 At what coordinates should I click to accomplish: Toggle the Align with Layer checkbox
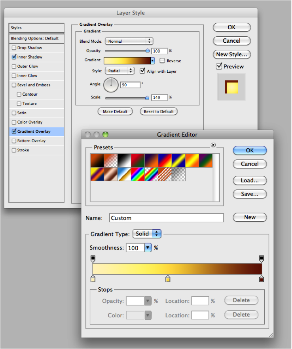(143, 71)
